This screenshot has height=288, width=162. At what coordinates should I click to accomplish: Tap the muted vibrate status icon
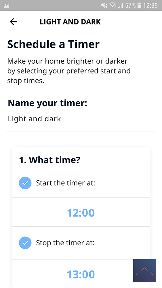104,5
